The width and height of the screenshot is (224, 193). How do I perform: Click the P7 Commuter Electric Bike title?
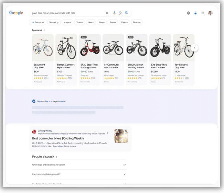(112, 66)
